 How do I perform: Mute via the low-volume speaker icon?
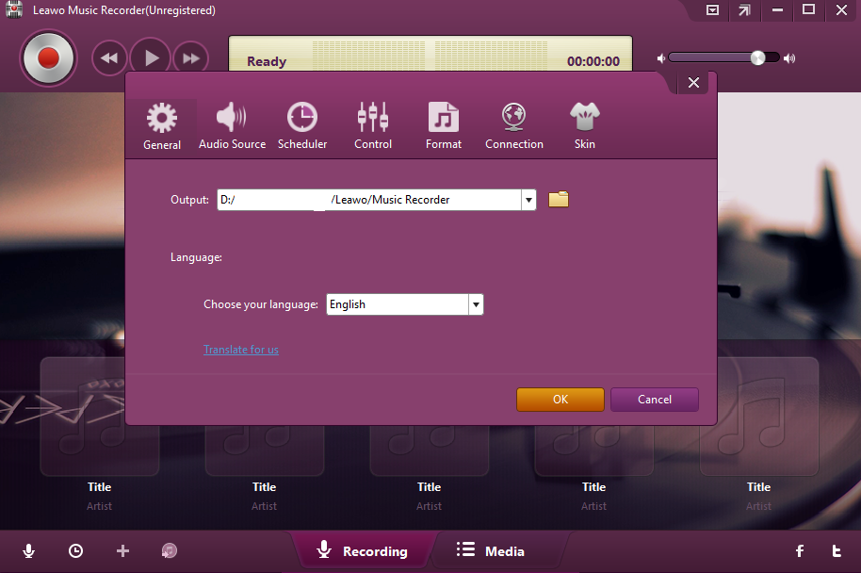coord(661,58)
